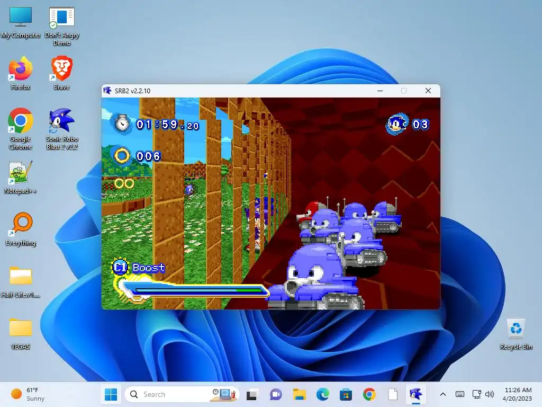Minimize the SRB2 v2.2.10 window
This screenshot has height=407, width=542.
pos(380,91)
